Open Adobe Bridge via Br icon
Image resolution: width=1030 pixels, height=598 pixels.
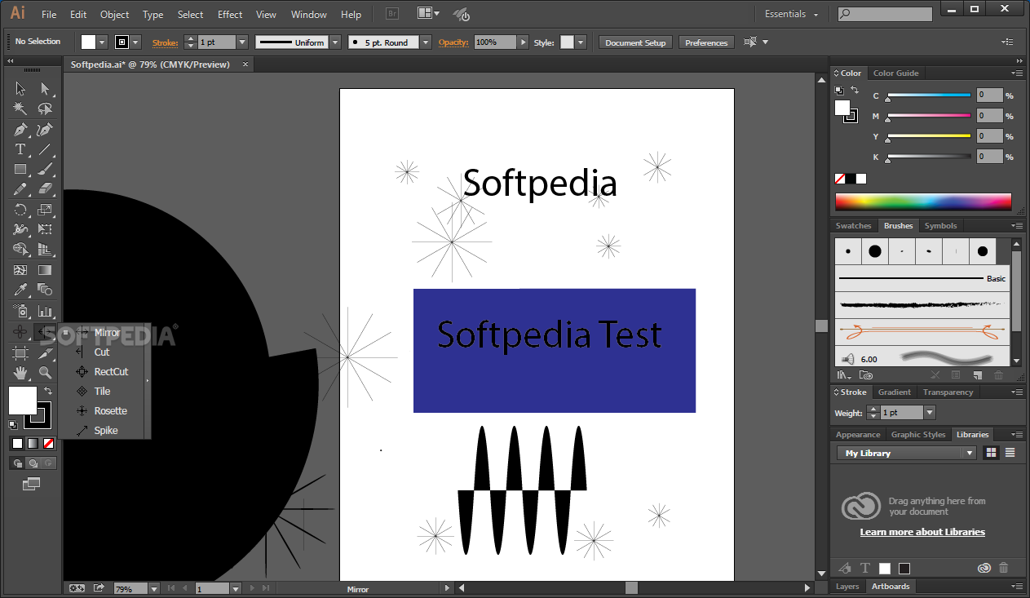[x=392, y=14]
